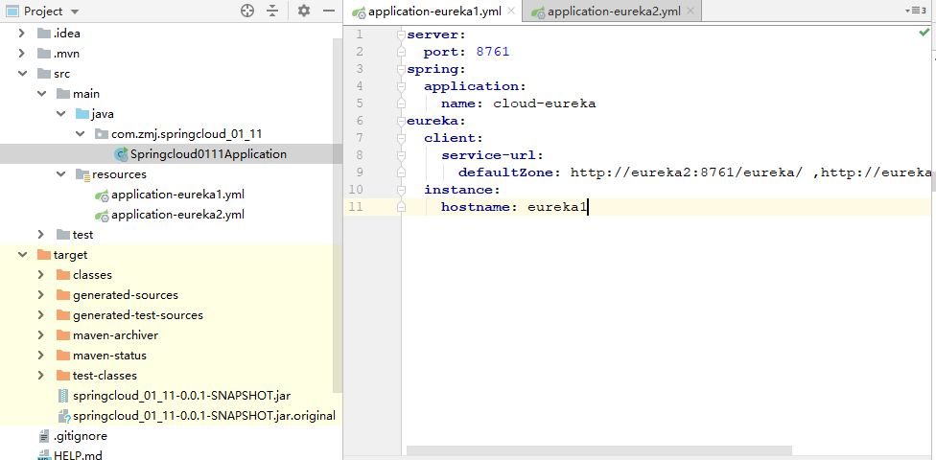Image resolution: width=936 pixels, height=460 pixels.
Task: Open Project panel settings gear
Action: [304, 11]
